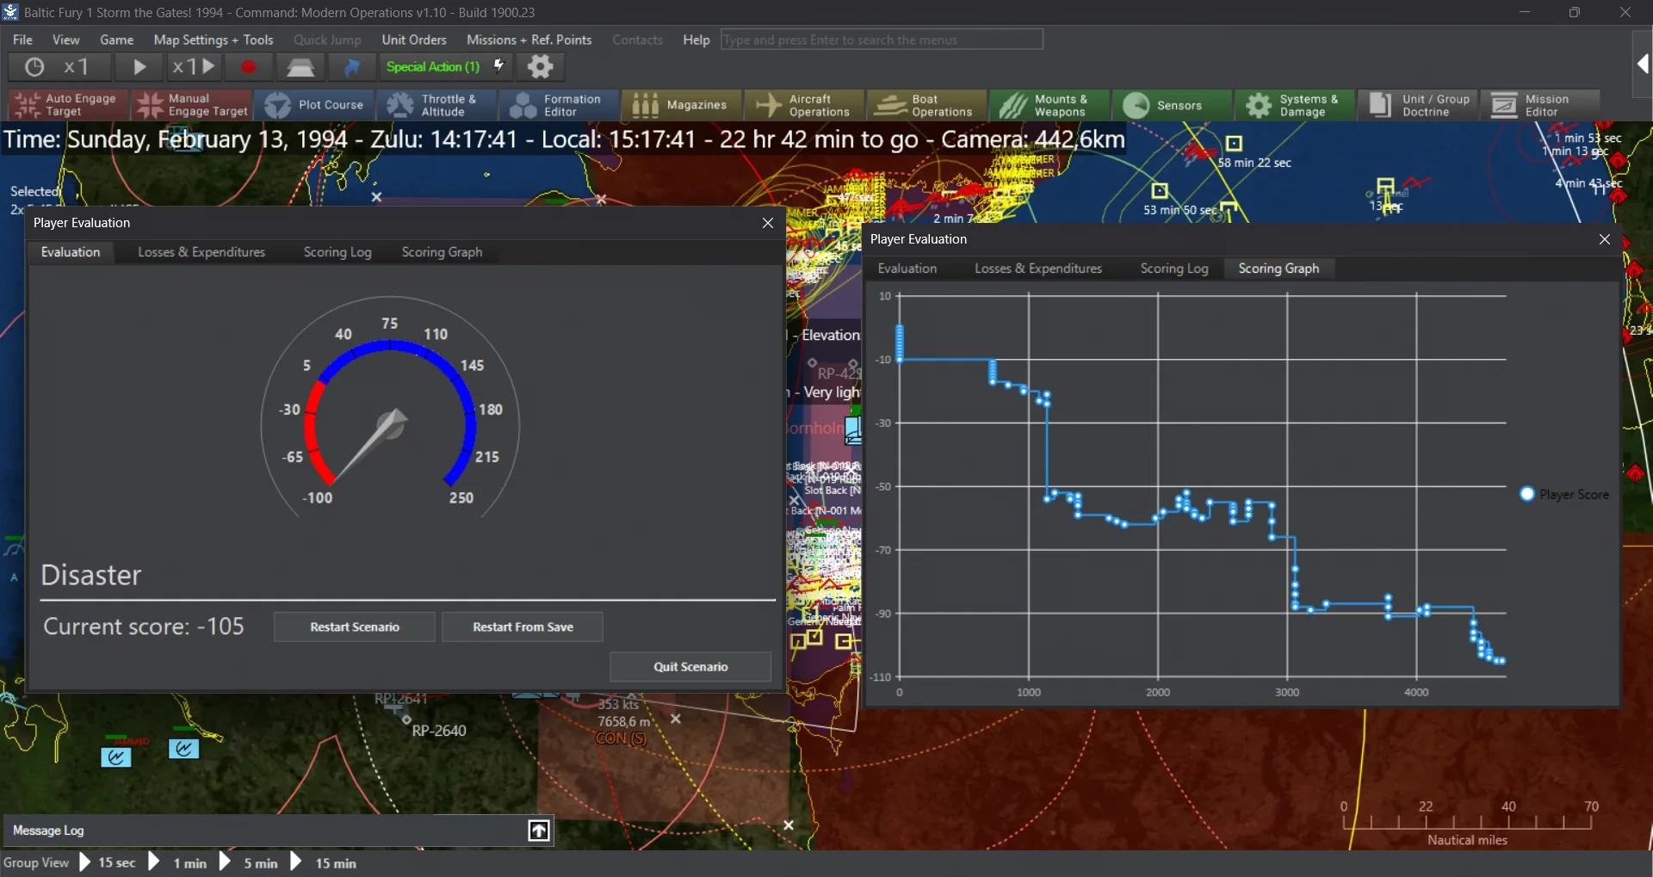Image resolution: width=1653 pixels, height=877 pixels.
Task: Open Throttle & Altitude
Action: click(x=436, y=105)
